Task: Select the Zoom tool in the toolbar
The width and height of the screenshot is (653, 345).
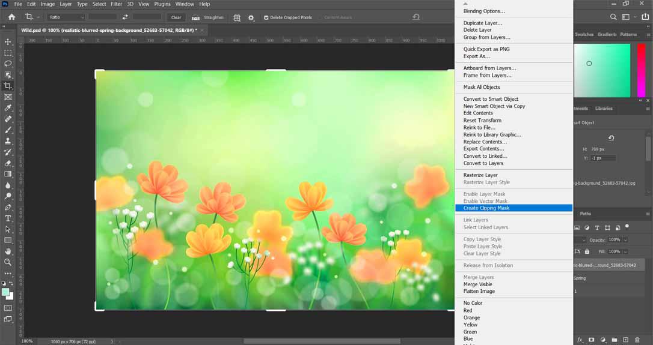Action: click(8, 262)
